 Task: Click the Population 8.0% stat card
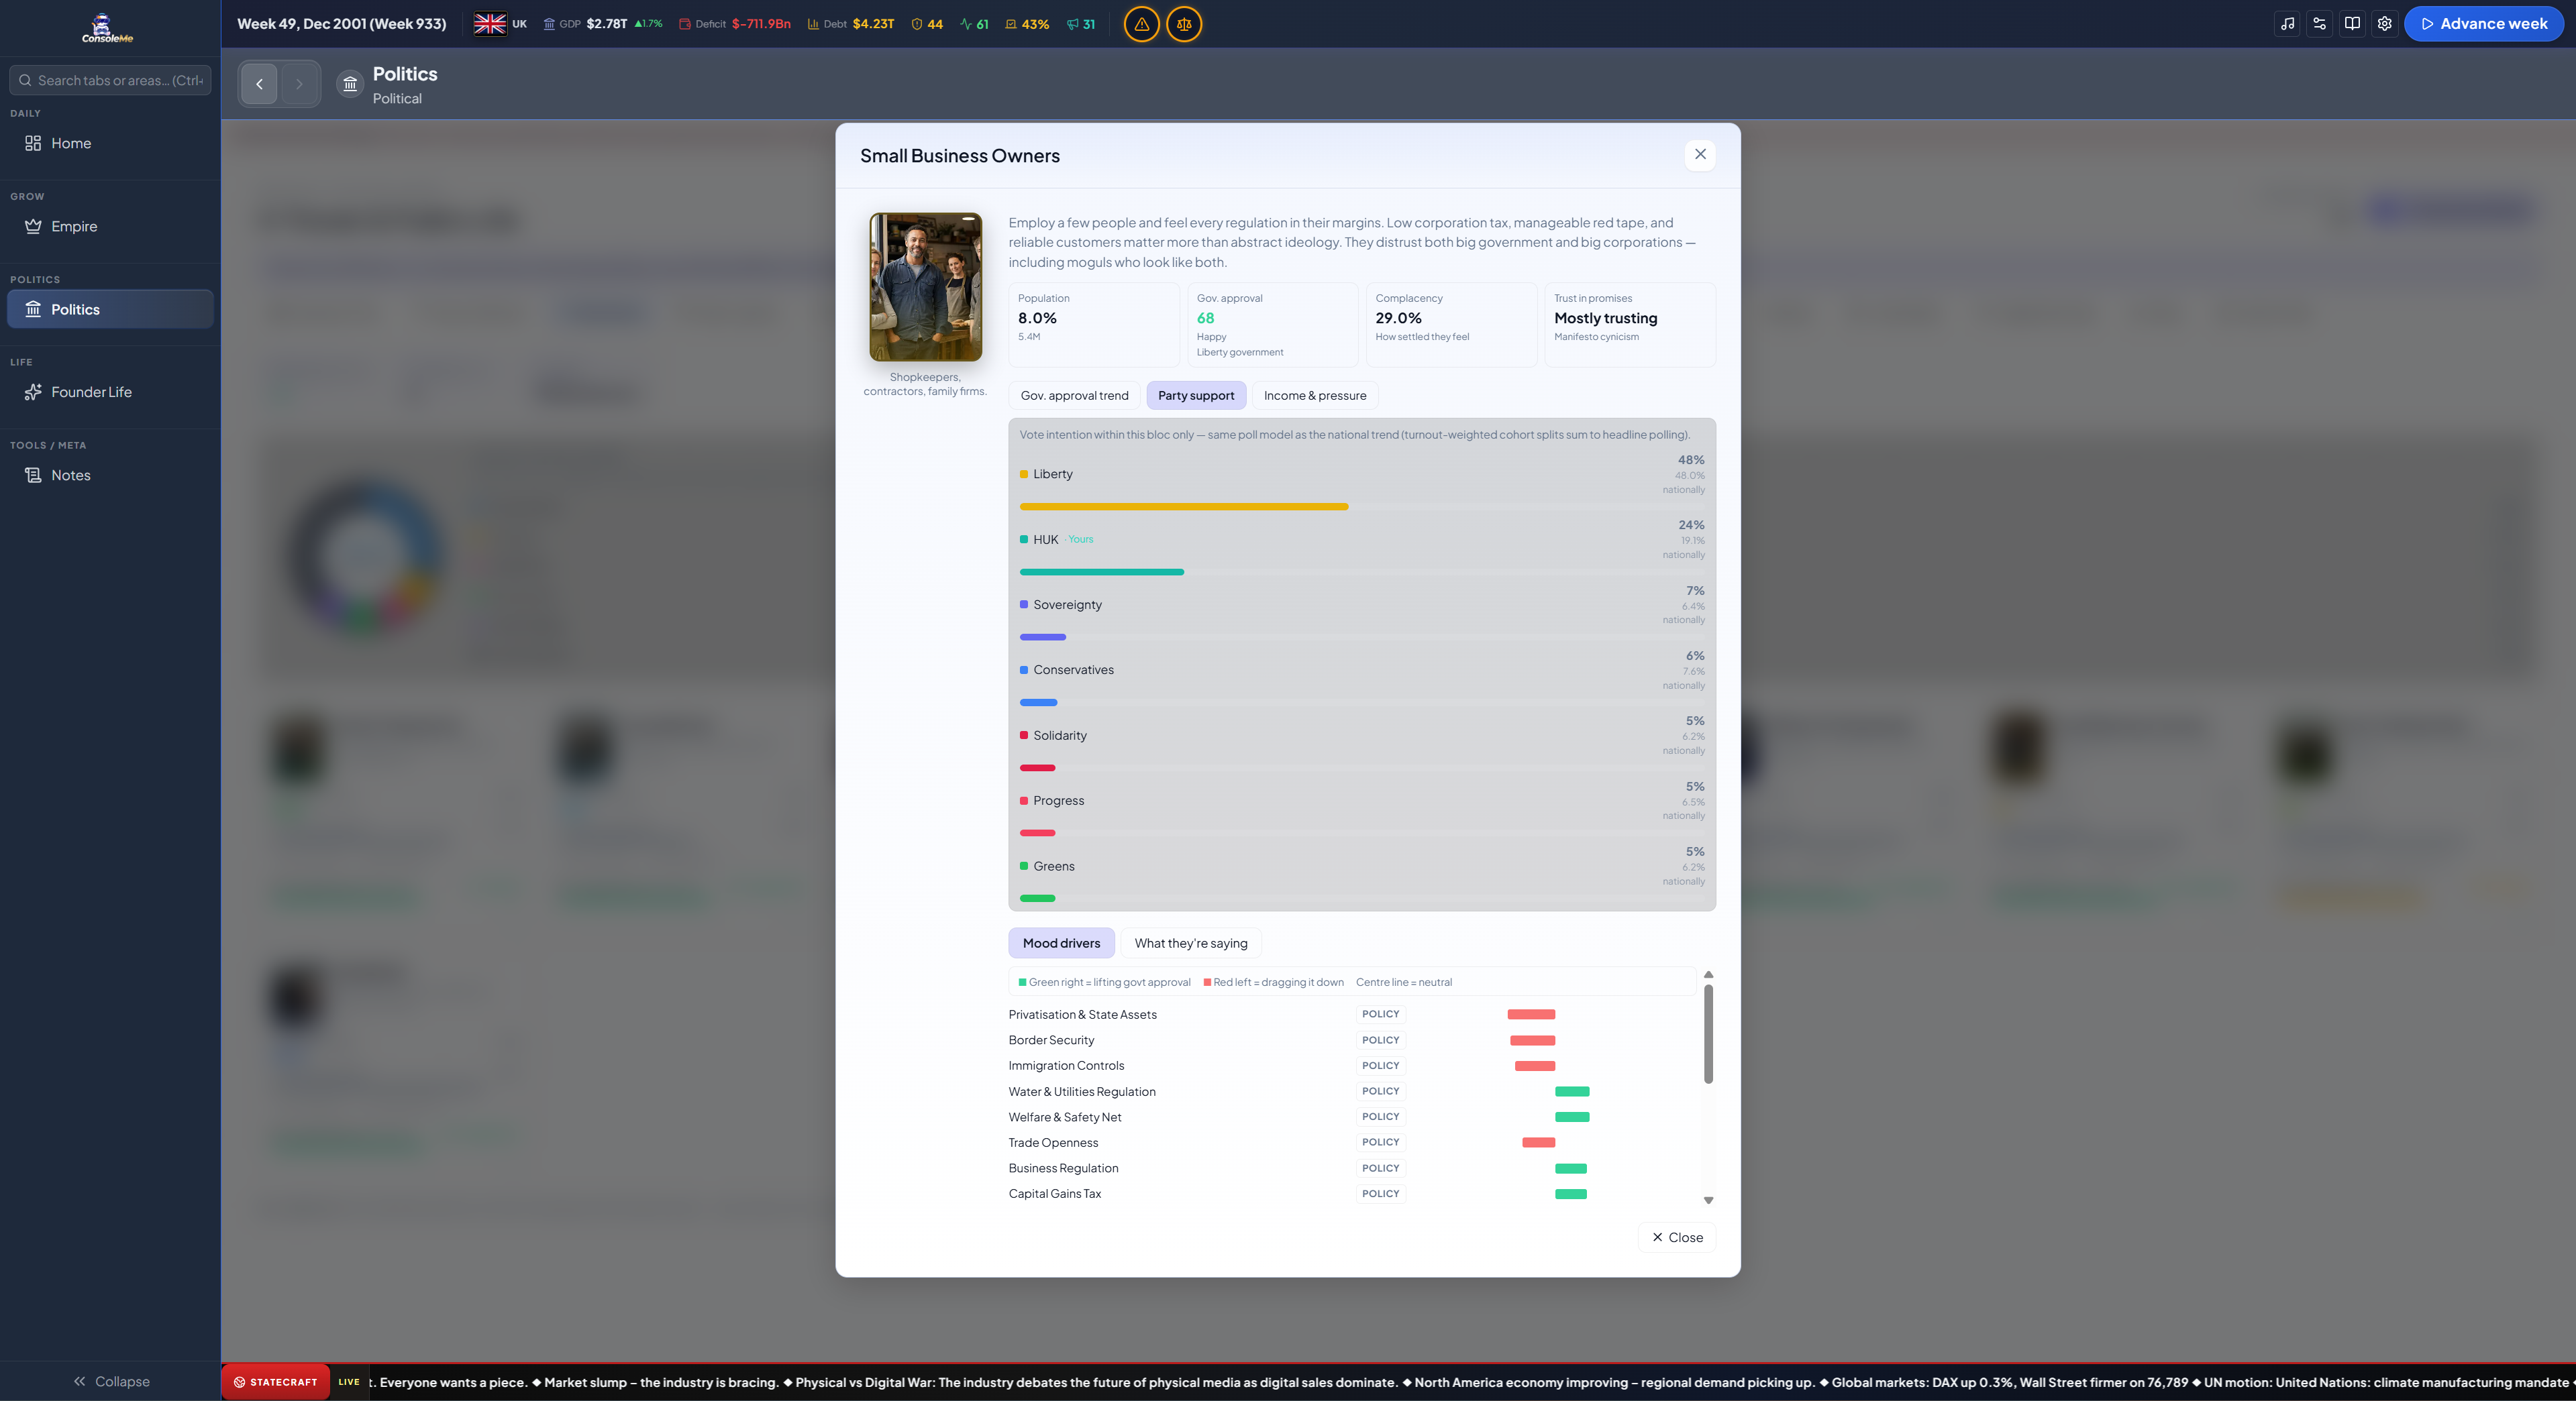(1094, 325)
